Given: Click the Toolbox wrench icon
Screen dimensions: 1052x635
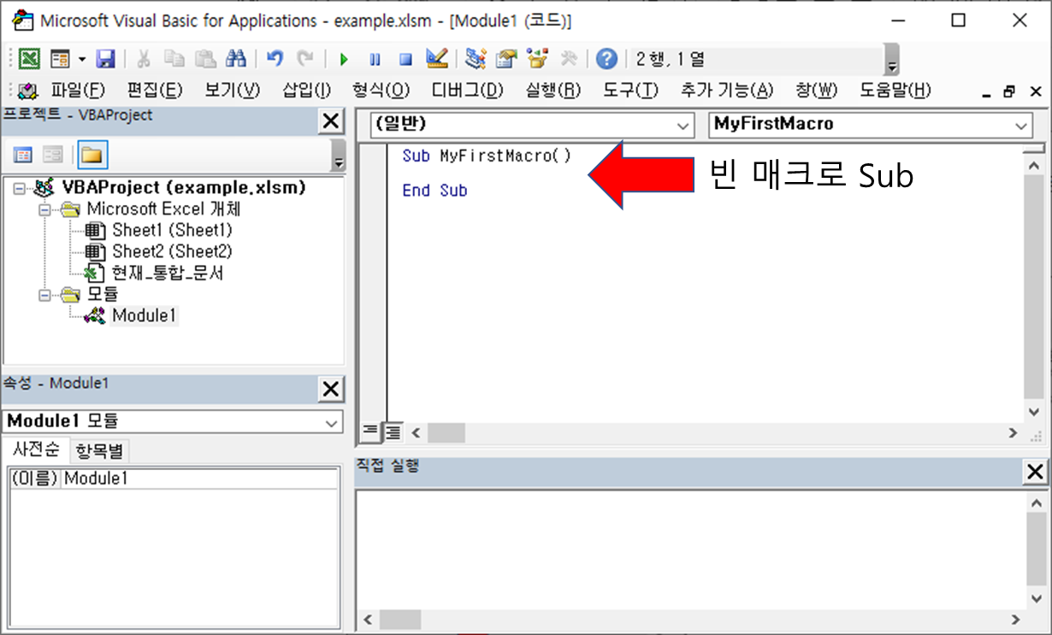Looking at the screenshot, I should 568,59.
